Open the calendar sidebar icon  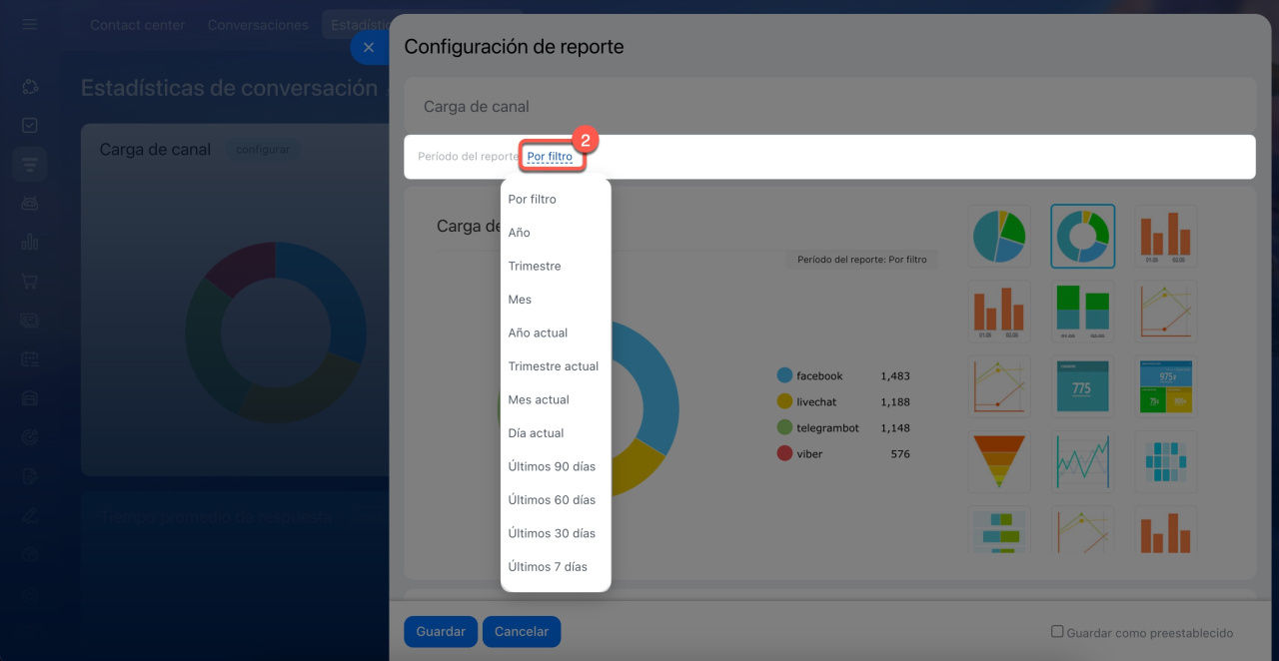point(30,358)
